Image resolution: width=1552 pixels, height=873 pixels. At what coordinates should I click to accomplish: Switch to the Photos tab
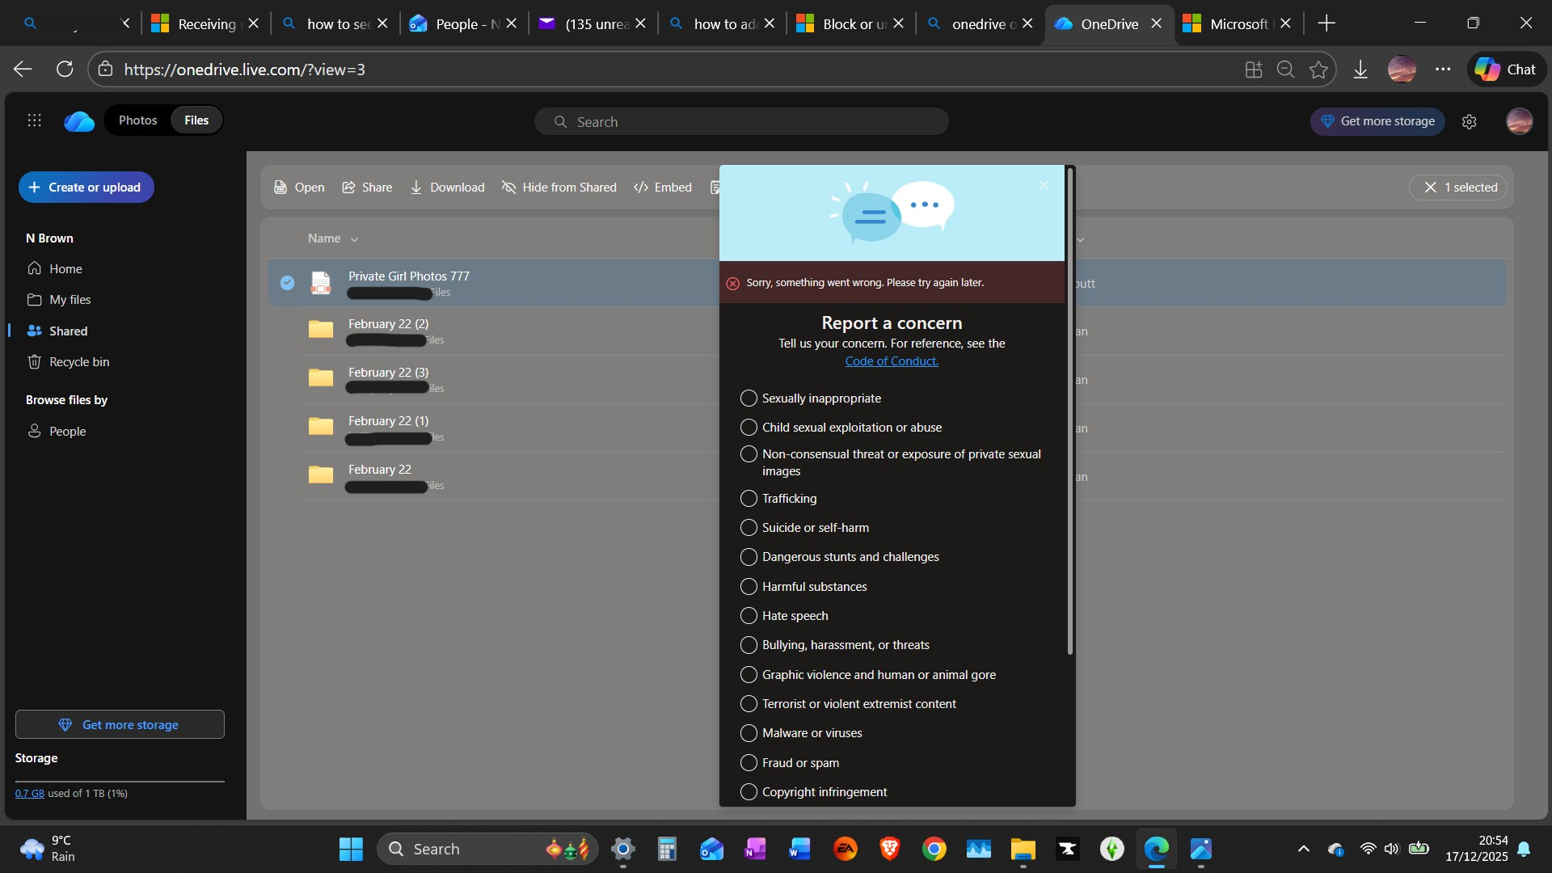[x=137, y=120]
